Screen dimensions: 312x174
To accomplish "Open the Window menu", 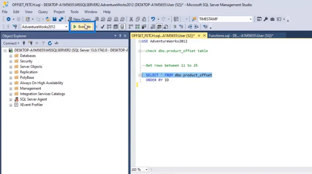I will 91,12.
